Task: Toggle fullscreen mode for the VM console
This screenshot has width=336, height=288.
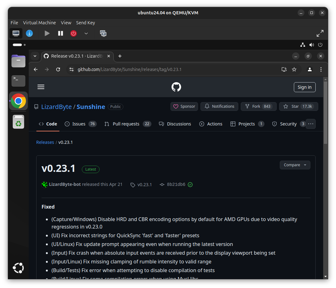Action: click(x=320, y=33)
